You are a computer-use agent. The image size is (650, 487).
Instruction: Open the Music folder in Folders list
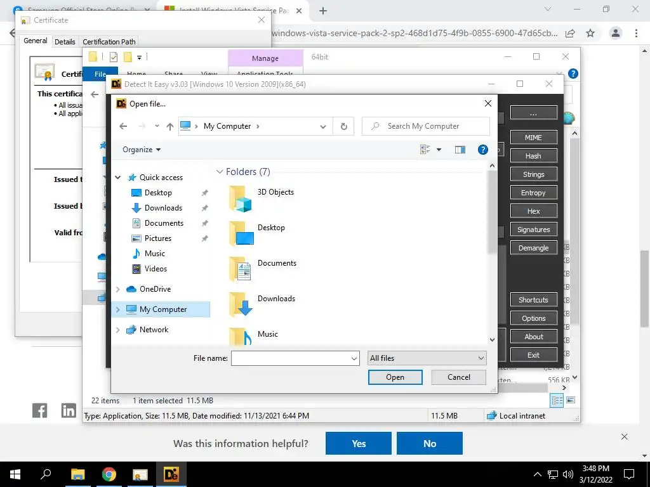[254, 336]
